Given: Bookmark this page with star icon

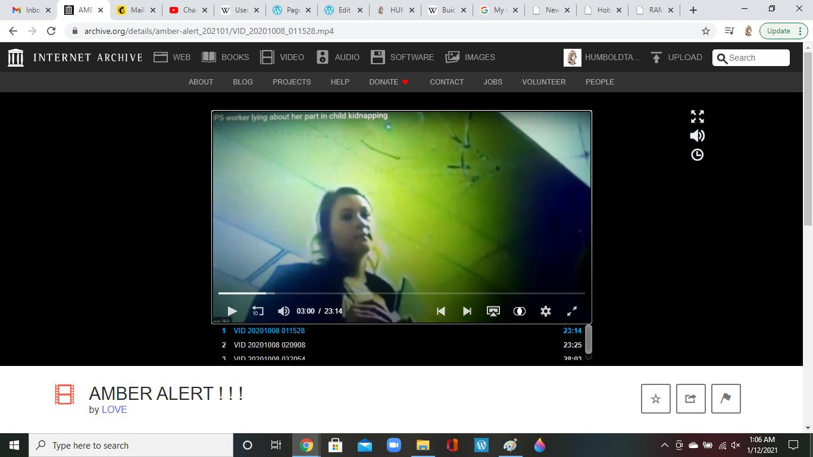Looking at the screenshot, I should (706, 31).
